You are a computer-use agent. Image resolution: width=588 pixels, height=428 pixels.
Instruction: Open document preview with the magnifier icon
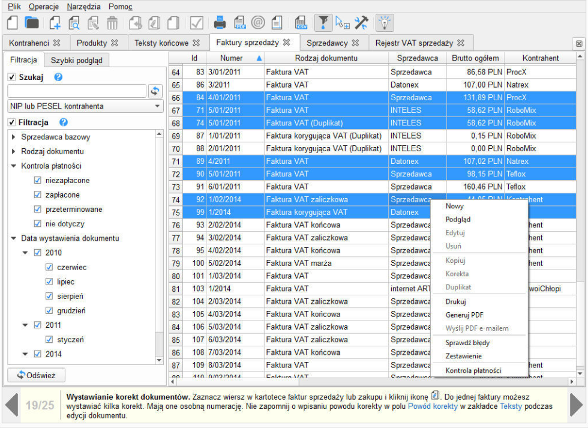tap(74, 23)
